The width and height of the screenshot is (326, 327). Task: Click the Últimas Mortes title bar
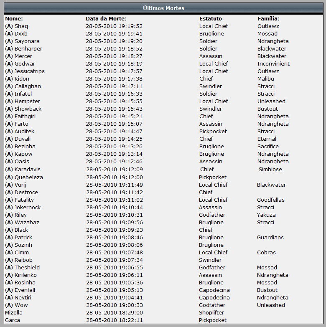[x=163, y=8]
